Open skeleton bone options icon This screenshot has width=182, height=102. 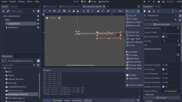pyautogui.click(x=108, y=11)
